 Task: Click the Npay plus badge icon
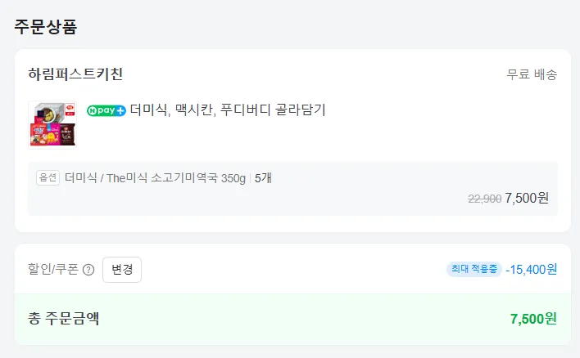point(106,110)
